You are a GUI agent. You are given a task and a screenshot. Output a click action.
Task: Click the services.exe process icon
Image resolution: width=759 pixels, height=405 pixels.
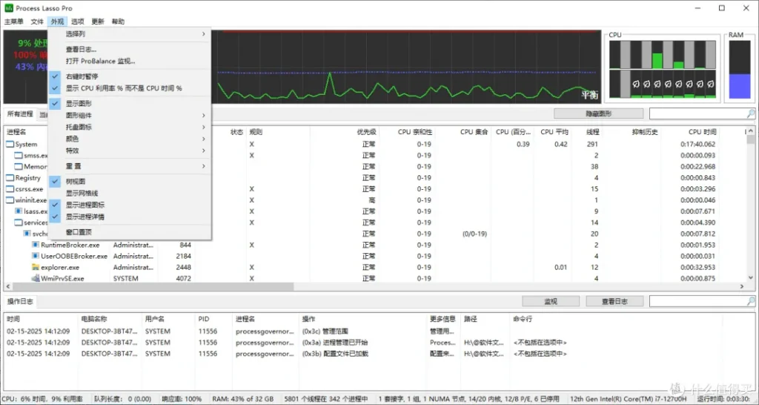pyautogui.click(x=19, y=223)
